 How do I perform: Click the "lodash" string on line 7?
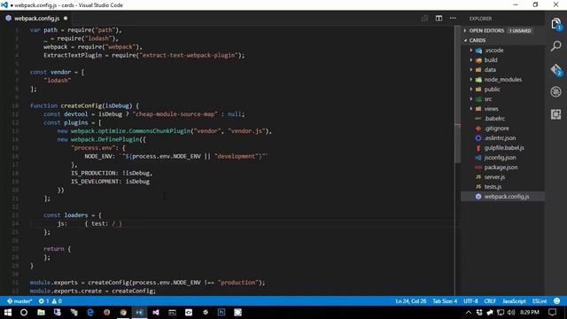point(57,81)
